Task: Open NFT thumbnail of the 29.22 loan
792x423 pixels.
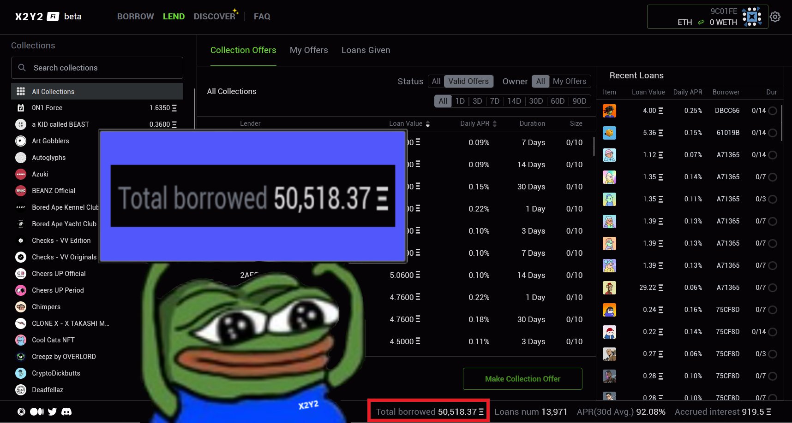Action: tap(609, 288)
